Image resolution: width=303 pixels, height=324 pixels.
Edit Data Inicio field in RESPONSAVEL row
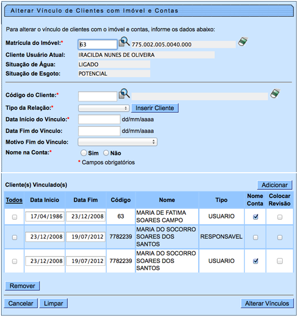click(45, 237)
